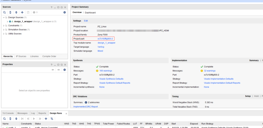Image resolution: width=263 pixels, height=128 pixels.
Task: Expand all in Sources panel toolbar
Action: [x=16, y=12]
